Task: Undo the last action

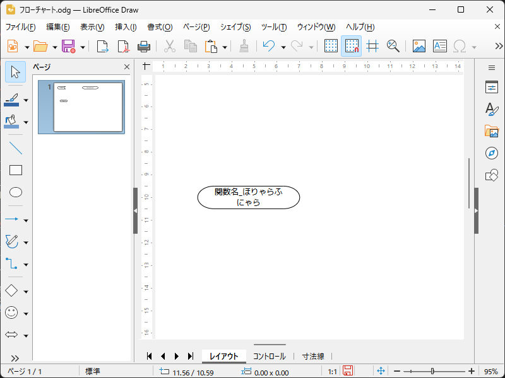Action: coord(269,46)
